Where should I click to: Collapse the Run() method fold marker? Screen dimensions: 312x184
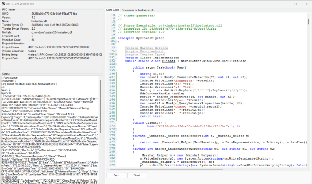[x=117, y=70]
